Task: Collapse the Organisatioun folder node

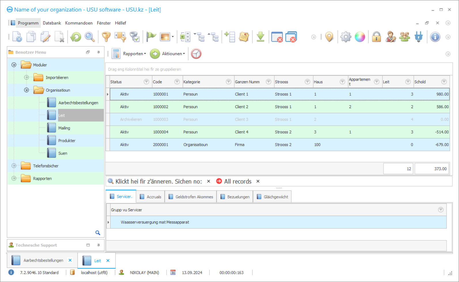Action: click(x=27, y=90)
